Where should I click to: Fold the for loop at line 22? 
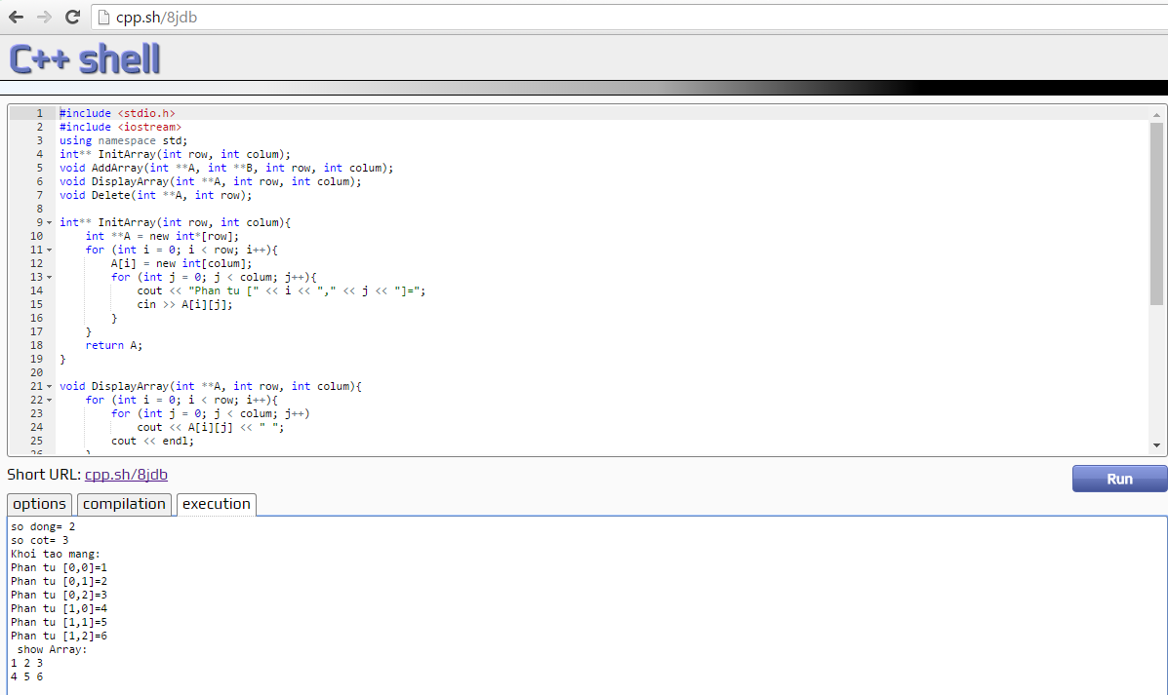pyautogui.click(x=50, y=401)
